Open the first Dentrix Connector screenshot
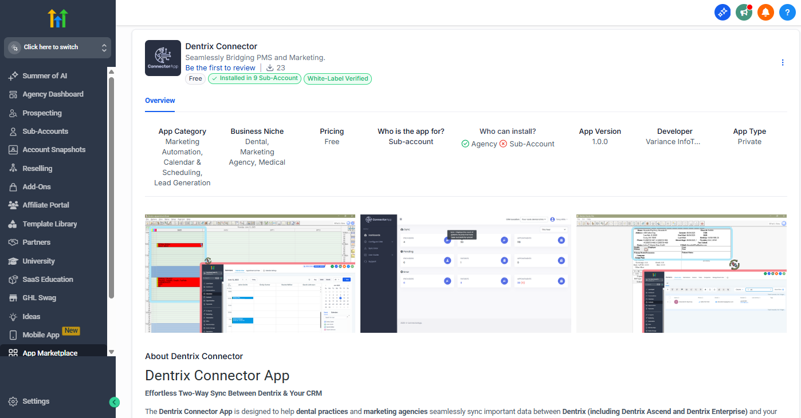 tap(250, 273)
